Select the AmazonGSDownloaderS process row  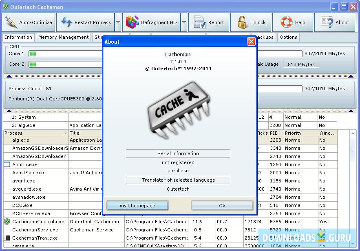170,148
